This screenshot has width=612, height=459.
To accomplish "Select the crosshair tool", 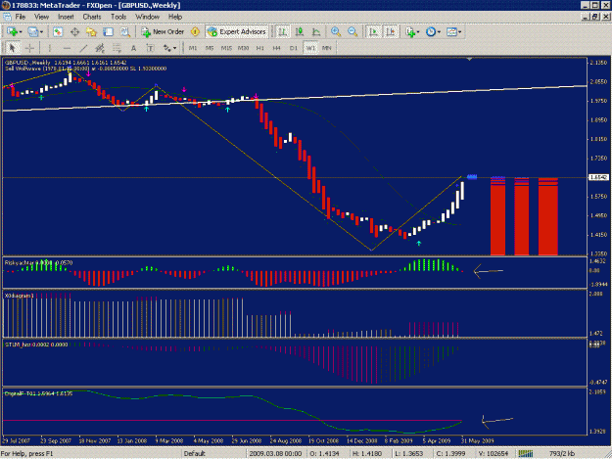I will pos(29,48).
